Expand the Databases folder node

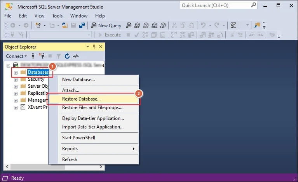click(16, 73)
